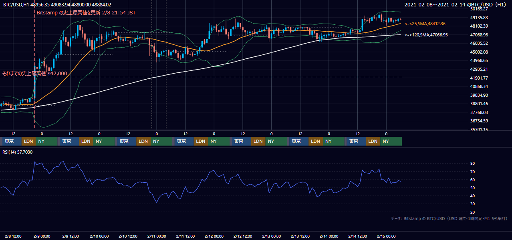The height and width of the screenshot is (240, 512).
Task: Click the 2/11 12:00 date label
Action: (185, 236)
